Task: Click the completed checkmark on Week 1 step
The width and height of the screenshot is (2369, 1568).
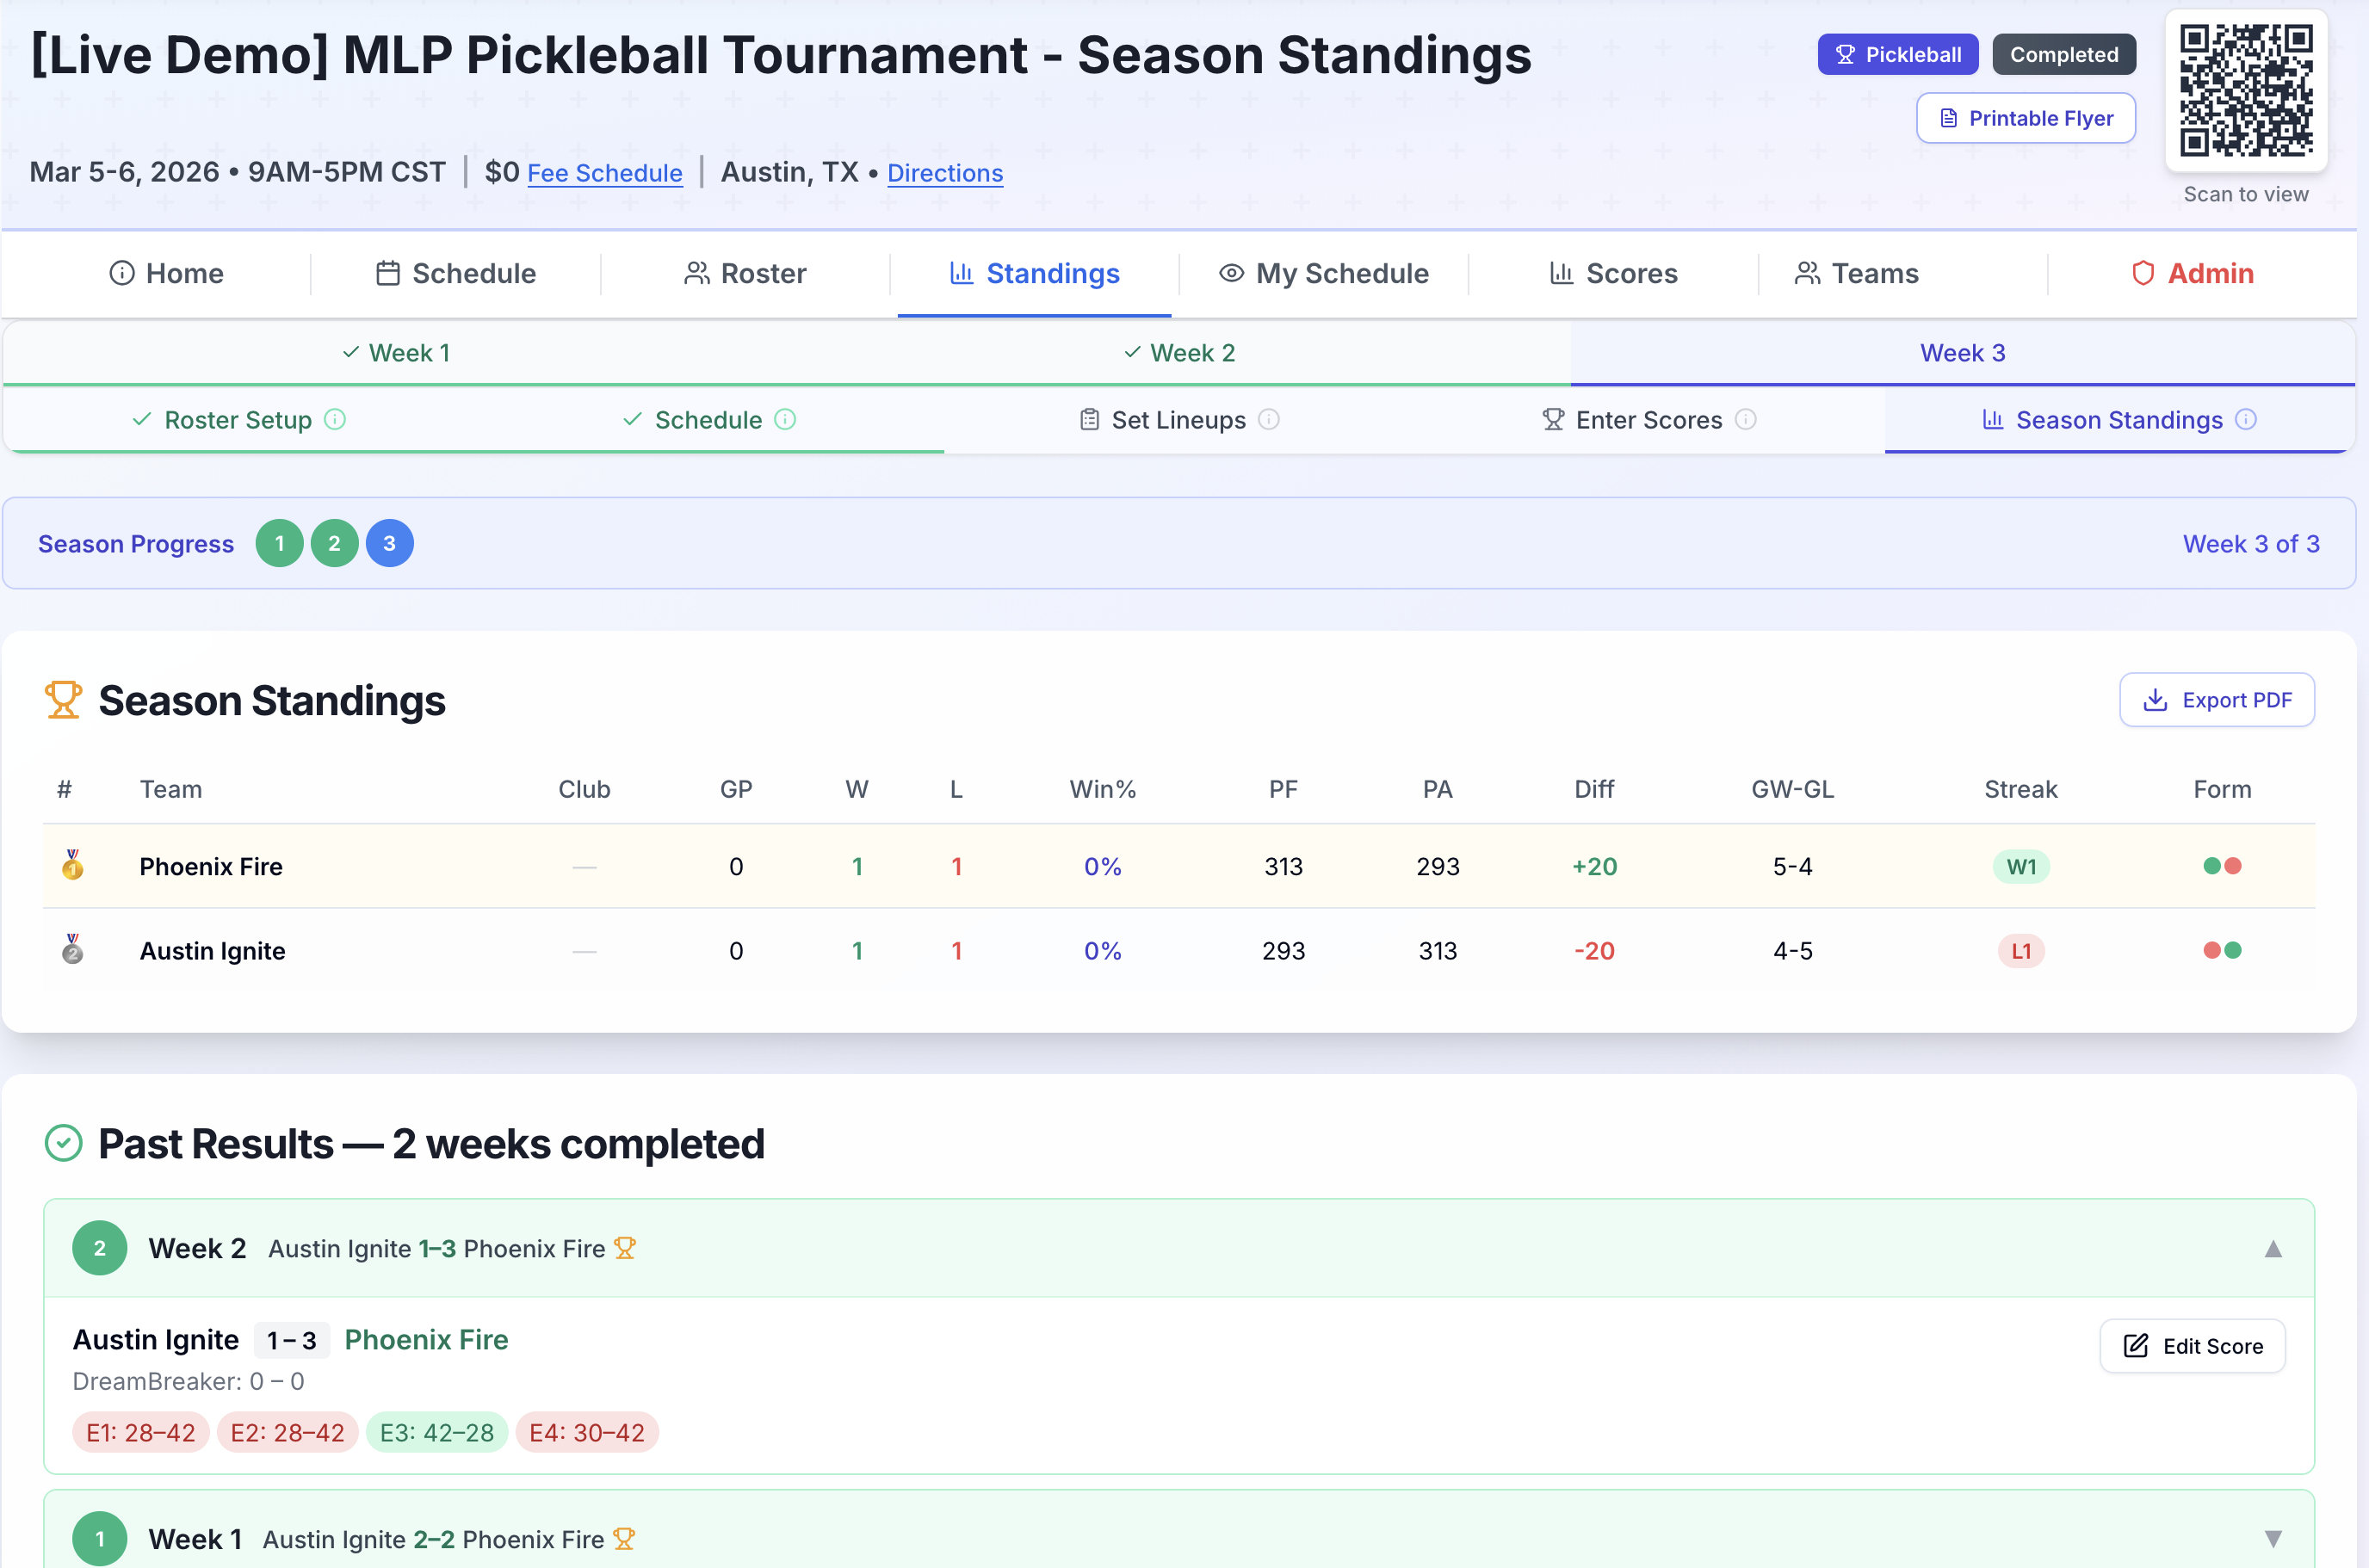Action: coord(350,352)
